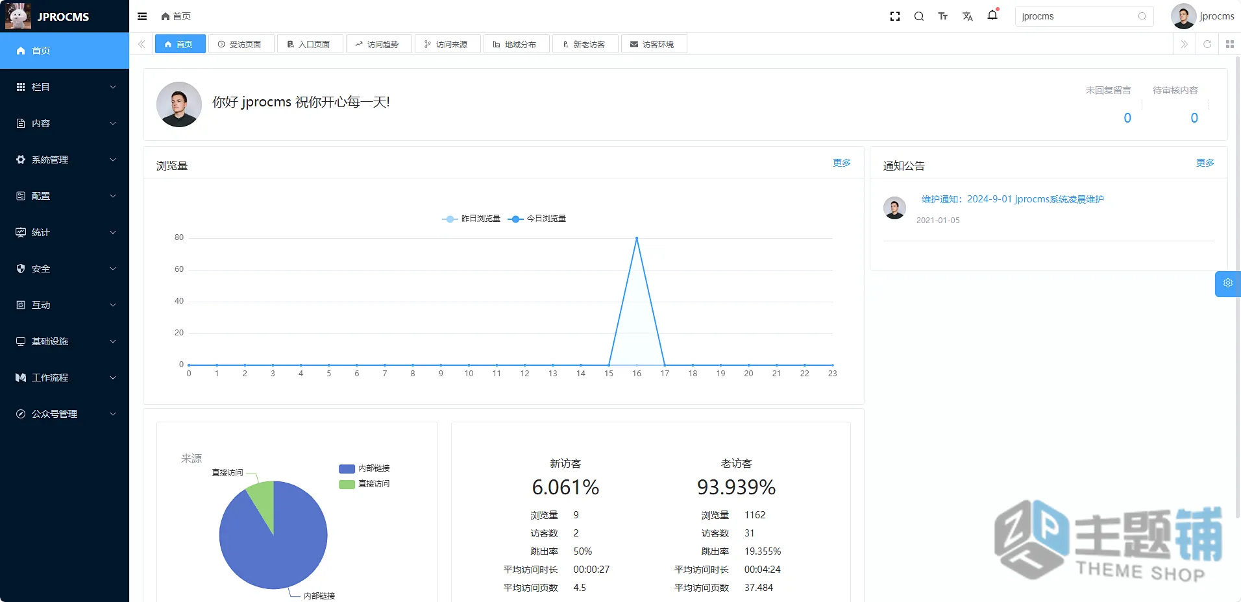Open the search magnifier icon in header
Image resolution: width=1241 pixels, height=602 pixels.
[x=919, y=16]
